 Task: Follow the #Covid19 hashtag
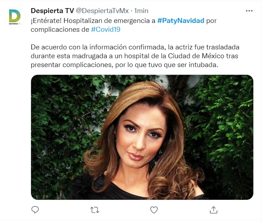106,30
